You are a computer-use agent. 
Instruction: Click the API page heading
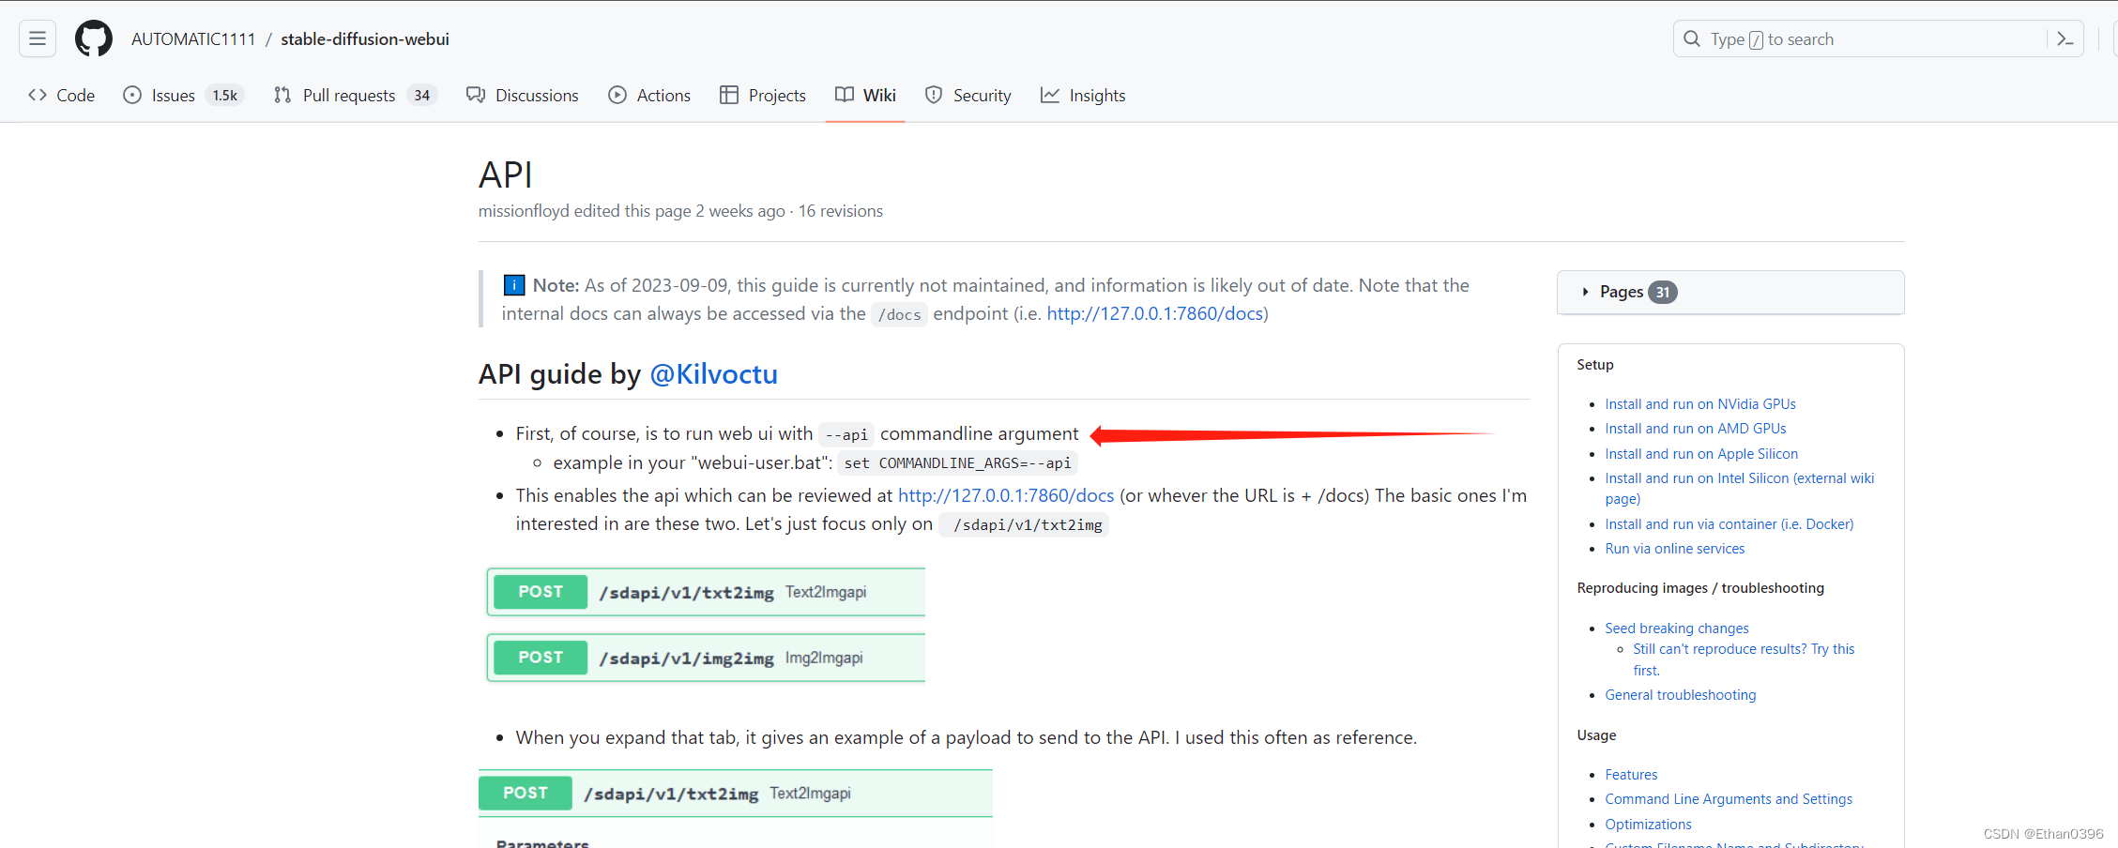click(506, 175)
